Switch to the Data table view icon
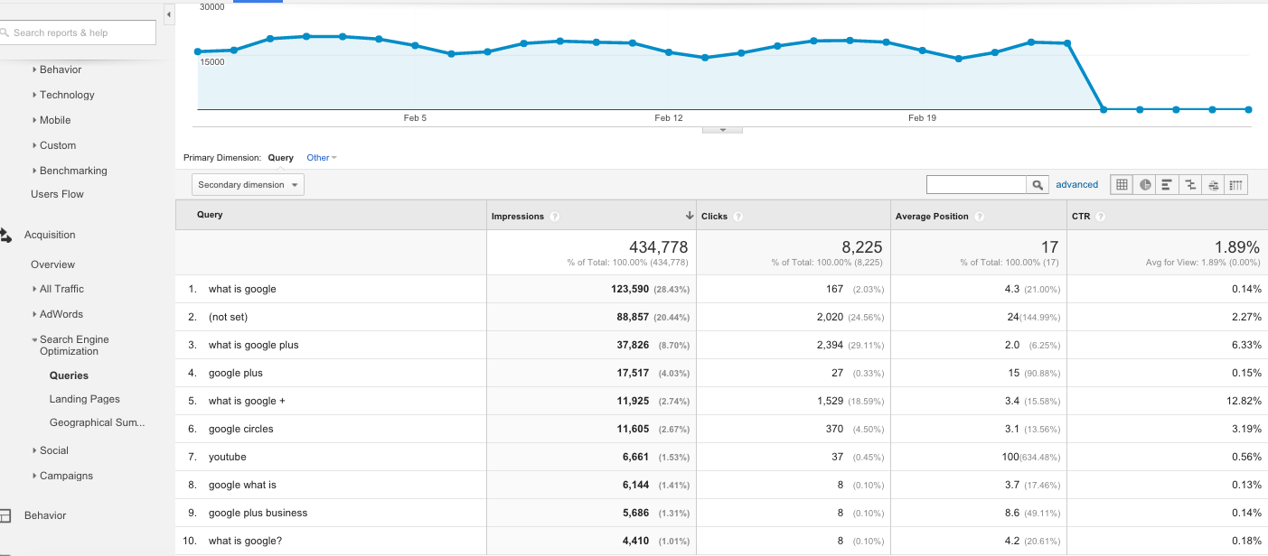 click(1122, 185)
